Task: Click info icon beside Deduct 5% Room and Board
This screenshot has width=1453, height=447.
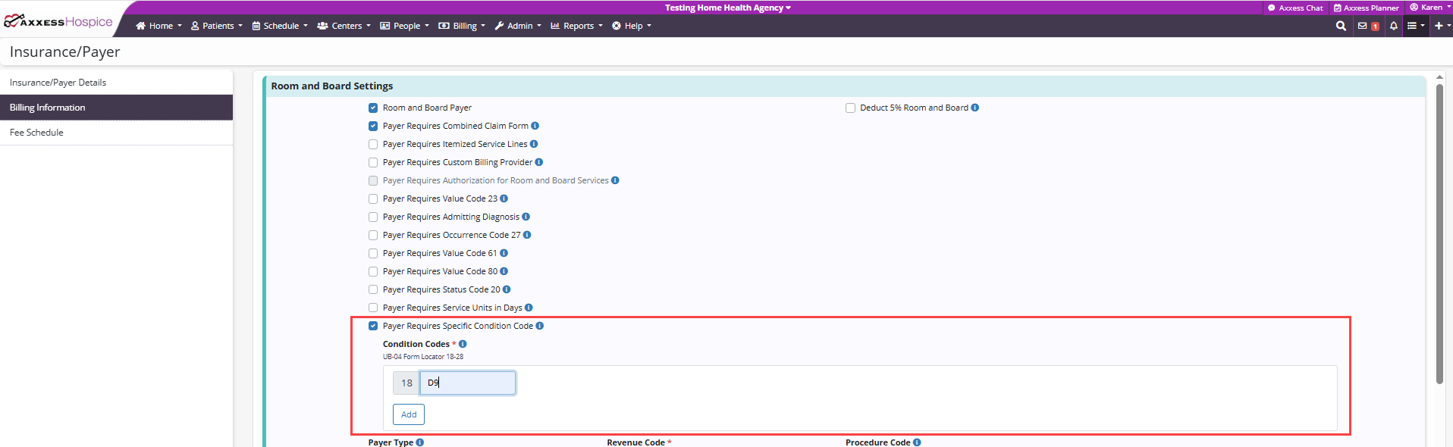Action: (x=975, y=108)
